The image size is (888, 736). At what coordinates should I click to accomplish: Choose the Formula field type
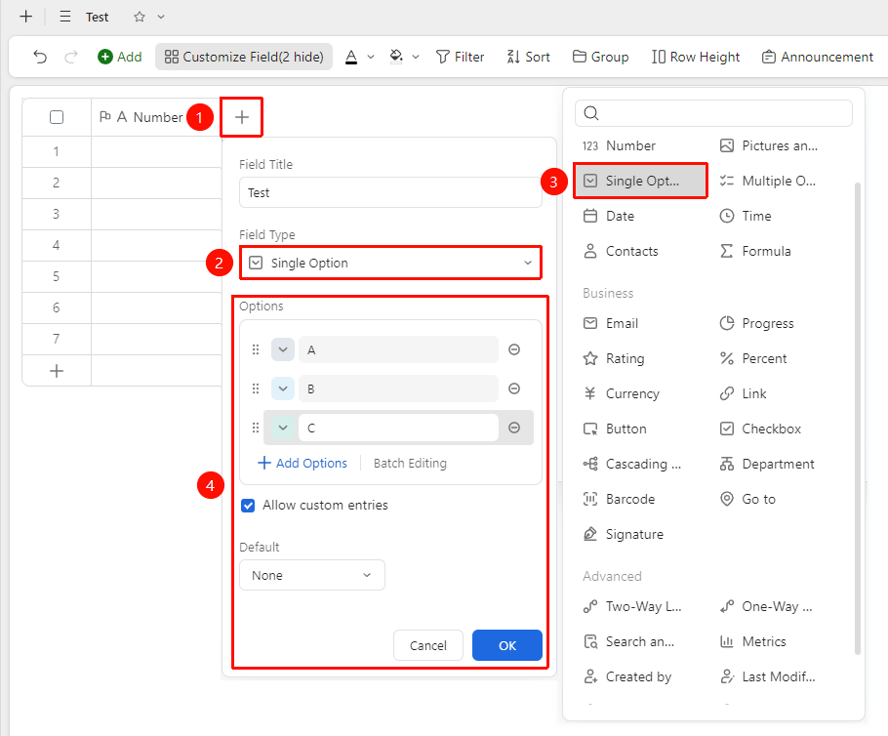(x=755, y=251)
